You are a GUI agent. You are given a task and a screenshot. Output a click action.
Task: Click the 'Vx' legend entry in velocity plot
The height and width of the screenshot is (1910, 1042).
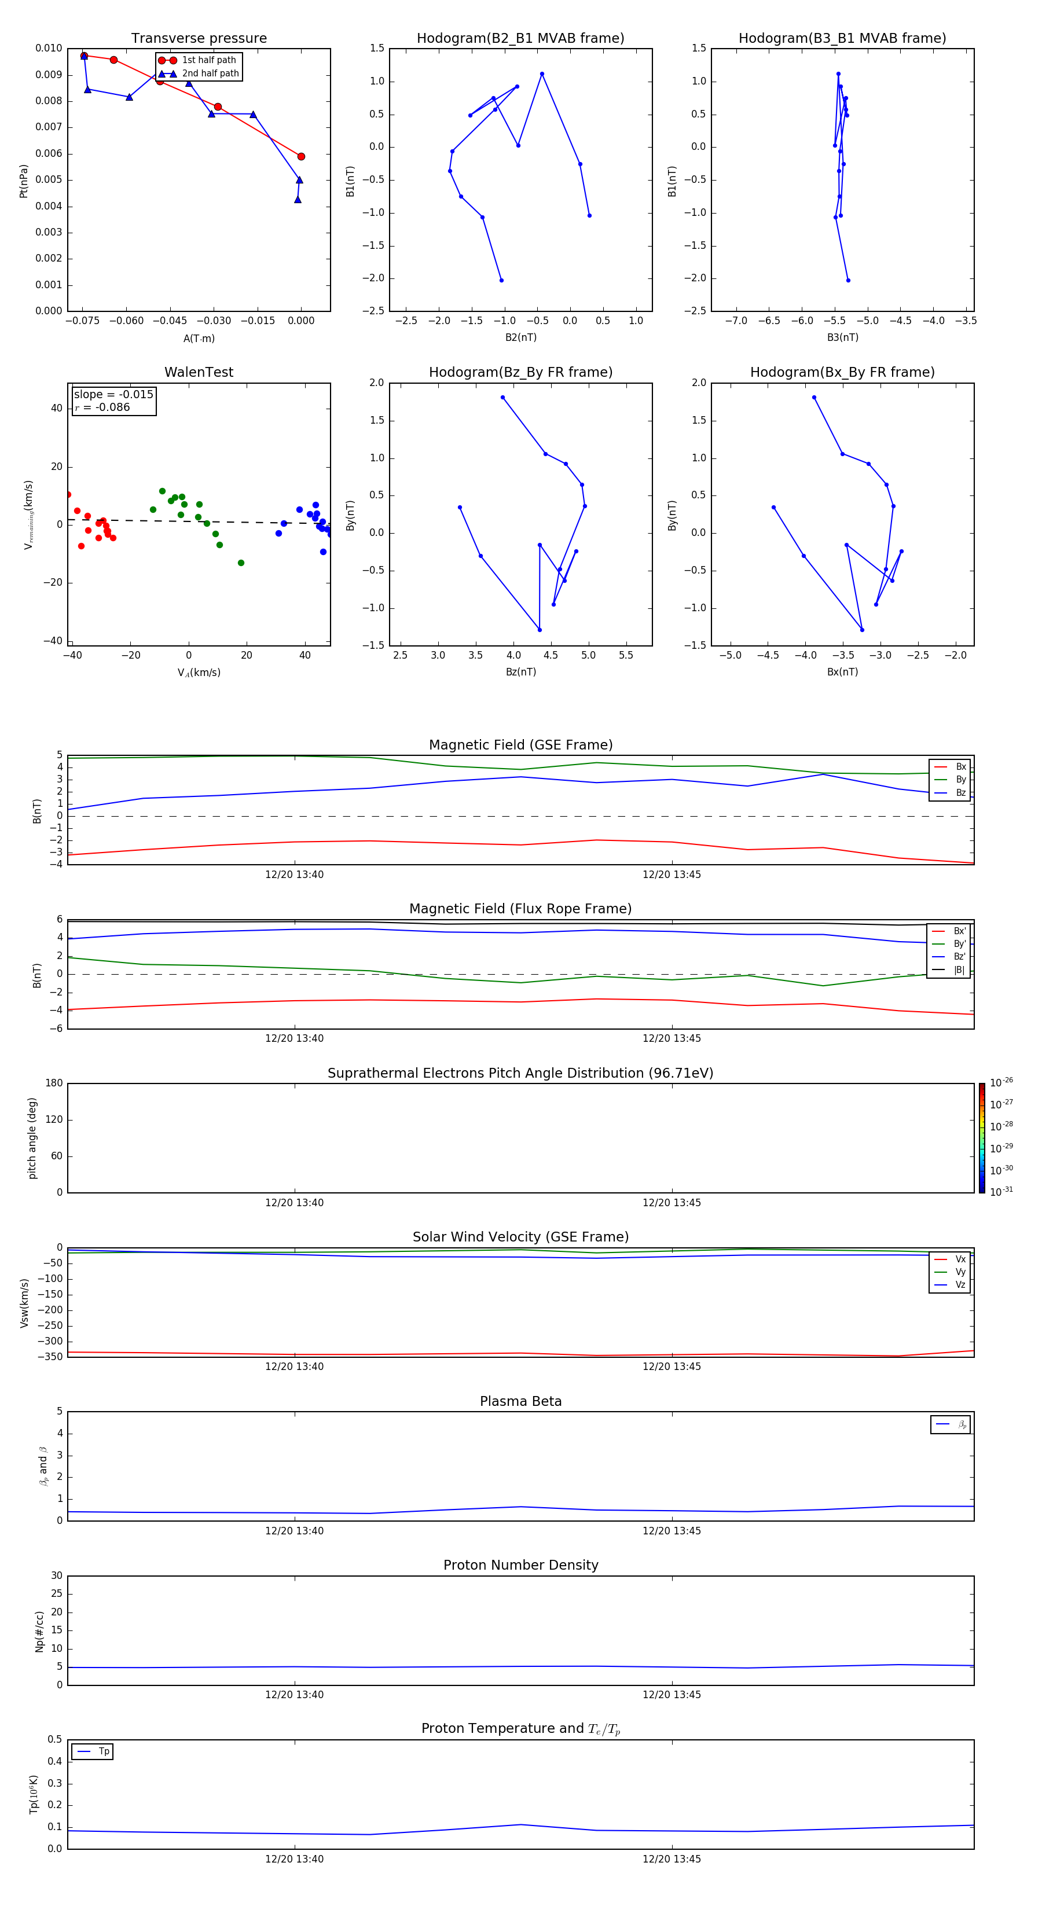(x=950, y=1259)
